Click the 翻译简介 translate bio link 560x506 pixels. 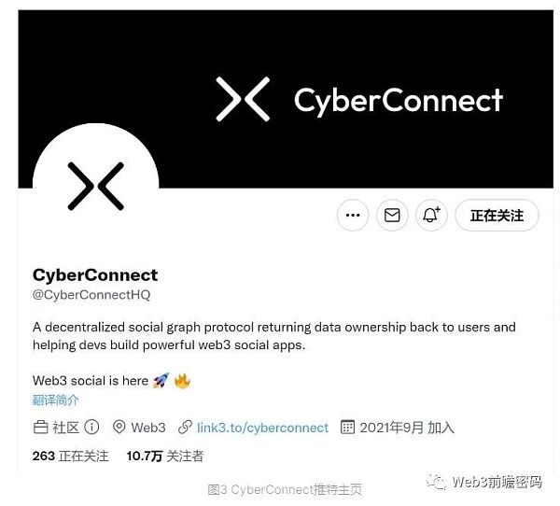coord(55,401)
